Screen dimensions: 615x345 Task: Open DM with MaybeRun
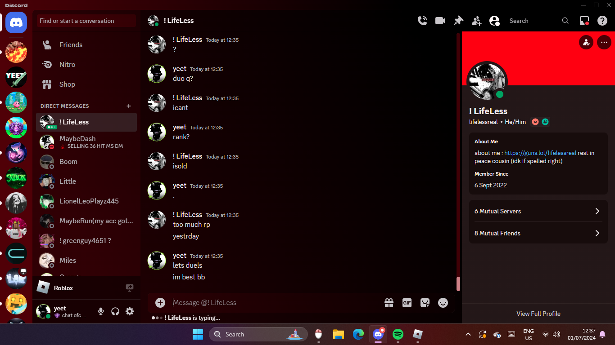tap(86, 221)
